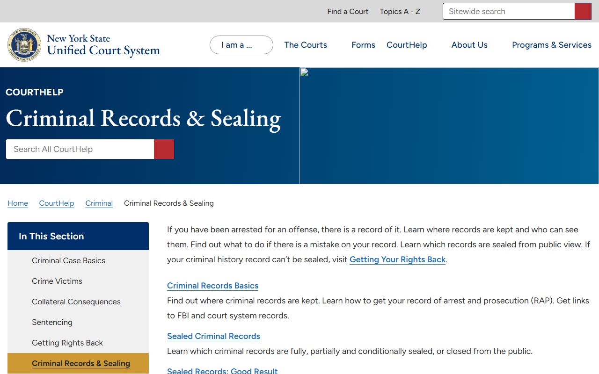
Task: Click the red sitewide search submit button
Action: [x=583, y=11]
